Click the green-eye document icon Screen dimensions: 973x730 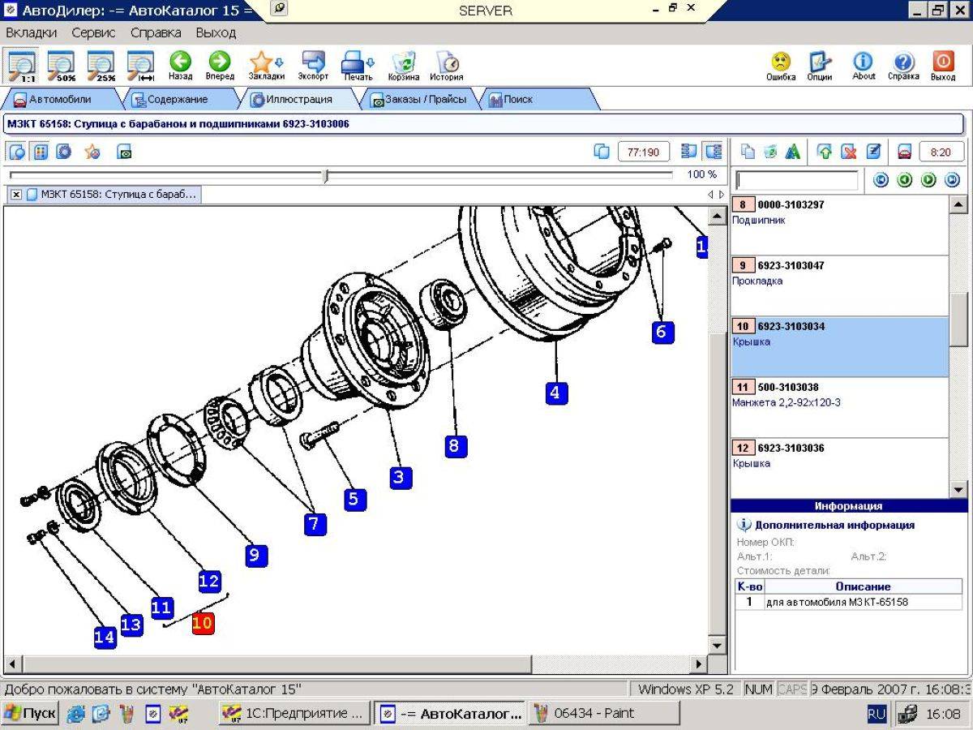coord(124,152)
